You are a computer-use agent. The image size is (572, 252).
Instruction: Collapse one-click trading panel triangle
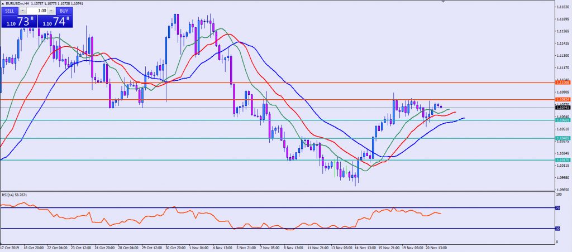click(3, 3)
